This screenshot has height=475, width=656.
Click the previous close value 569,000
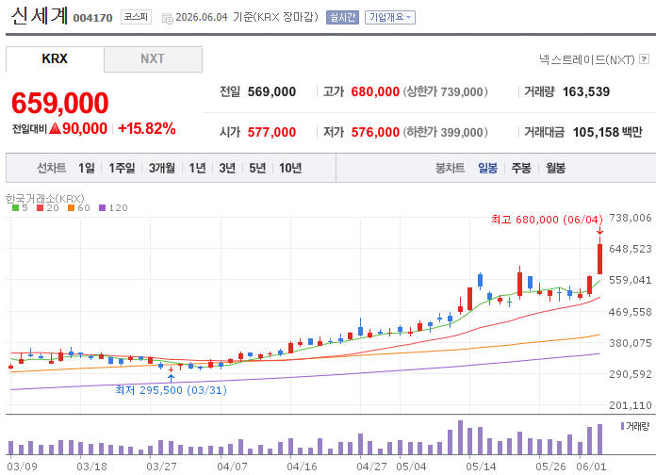[x=271, y=91]
